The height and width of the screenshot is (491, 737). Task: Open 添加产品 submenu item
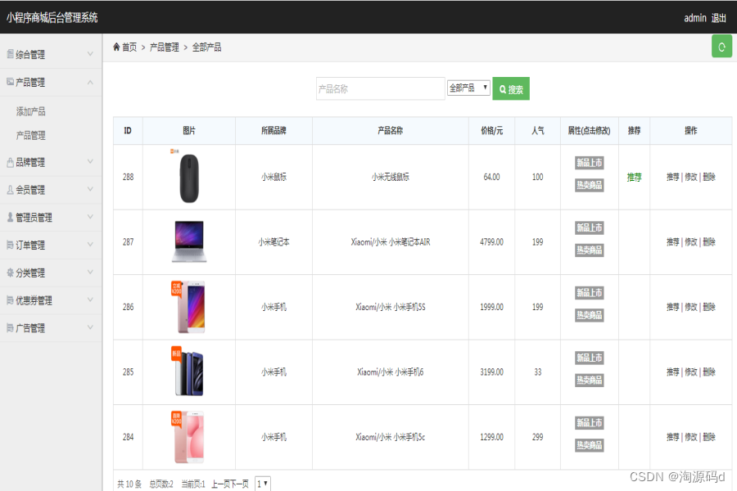[31, 111]
